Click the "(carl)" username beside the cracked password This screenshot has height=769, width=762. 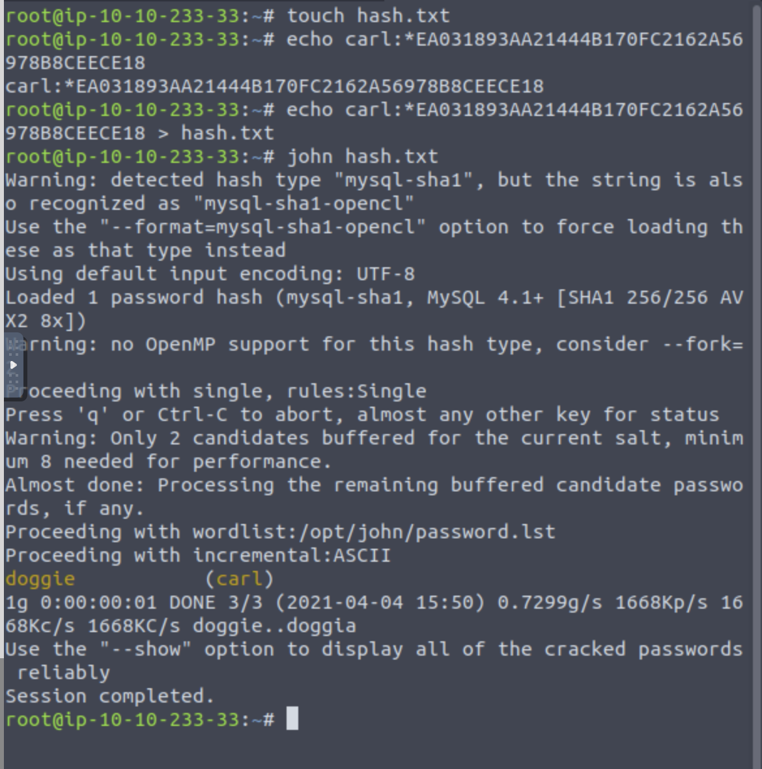point(239,579)
